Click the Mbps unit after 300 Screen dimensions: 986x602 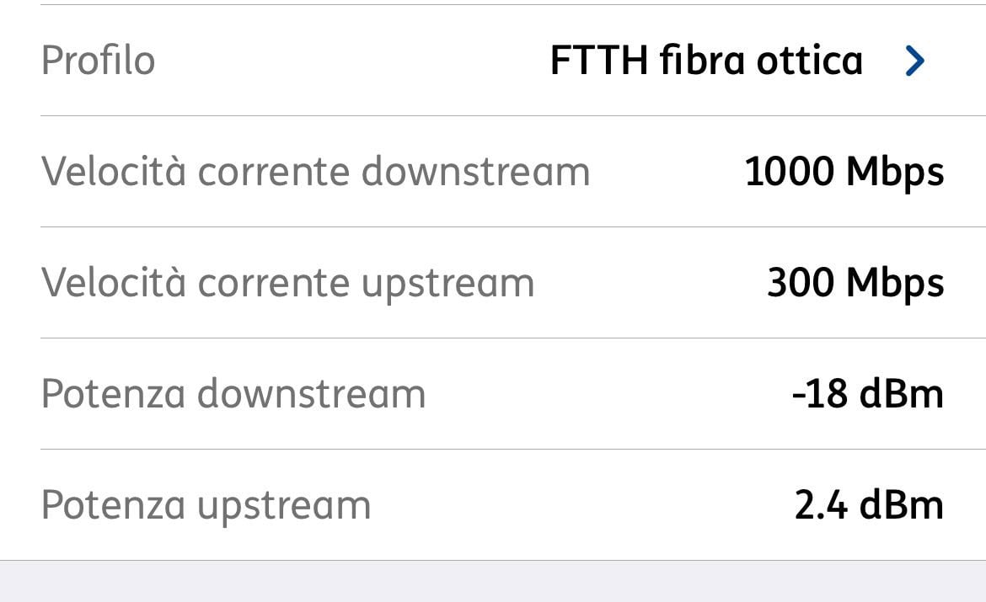coord(895,284)
